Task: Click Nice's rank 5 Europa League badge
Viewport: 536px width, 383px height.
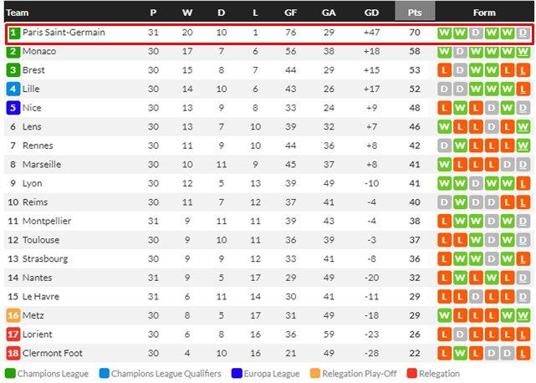Action: (13, 108)
